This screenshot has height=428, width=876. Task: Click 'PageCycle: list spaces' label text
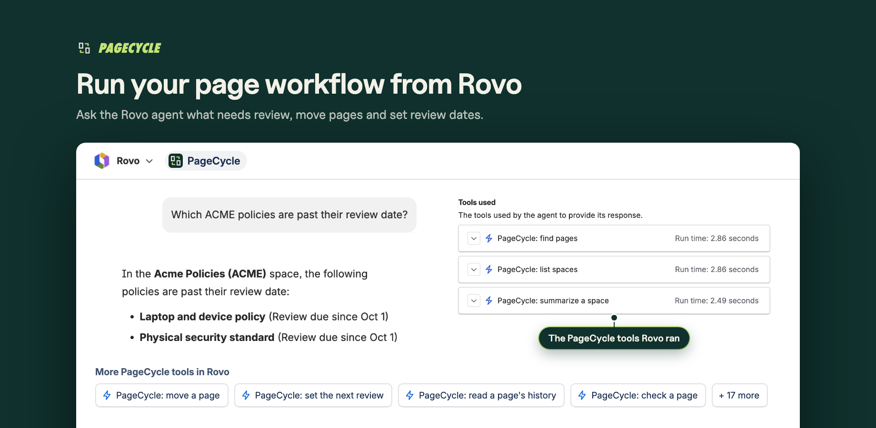[538, 270]
